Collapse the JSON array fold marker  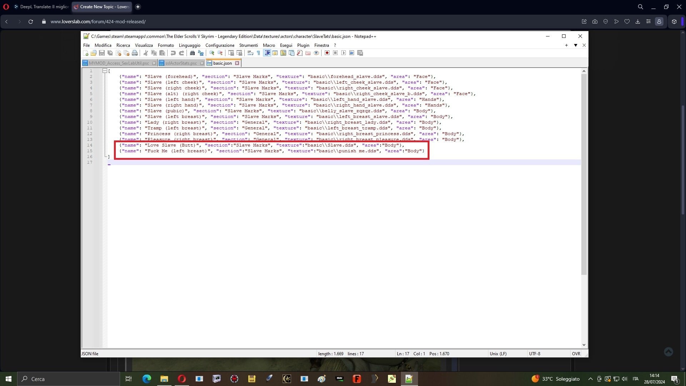tap(105, 71)
